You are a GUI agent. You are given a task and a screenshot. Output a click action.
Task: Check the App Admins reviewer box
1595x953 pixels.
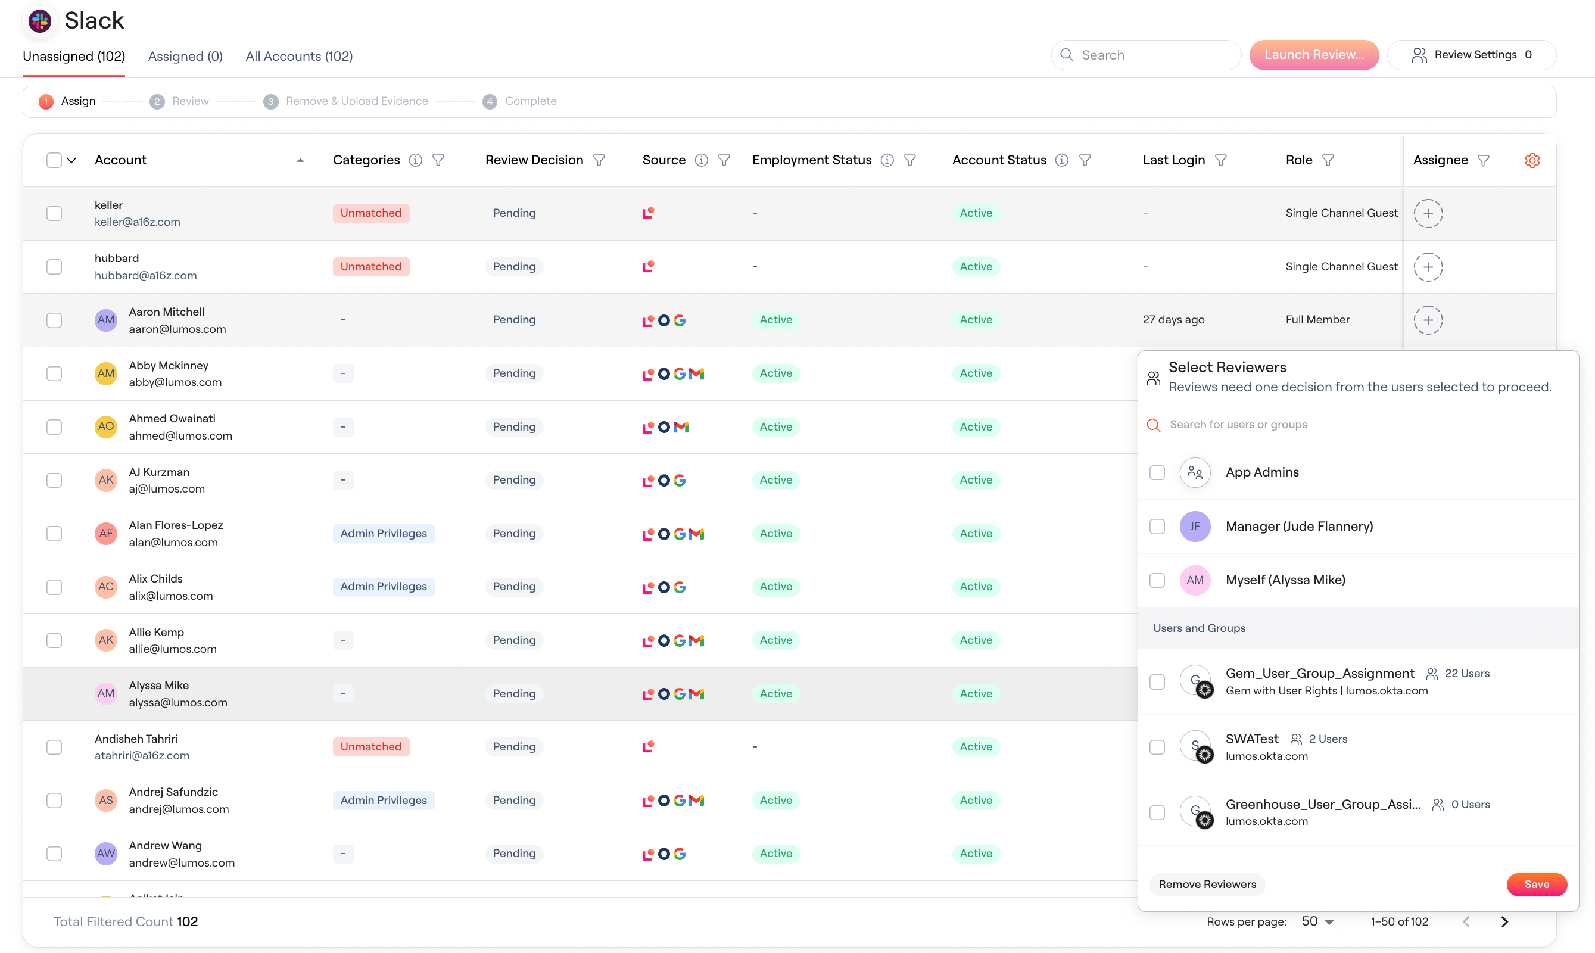[1157, 473]
